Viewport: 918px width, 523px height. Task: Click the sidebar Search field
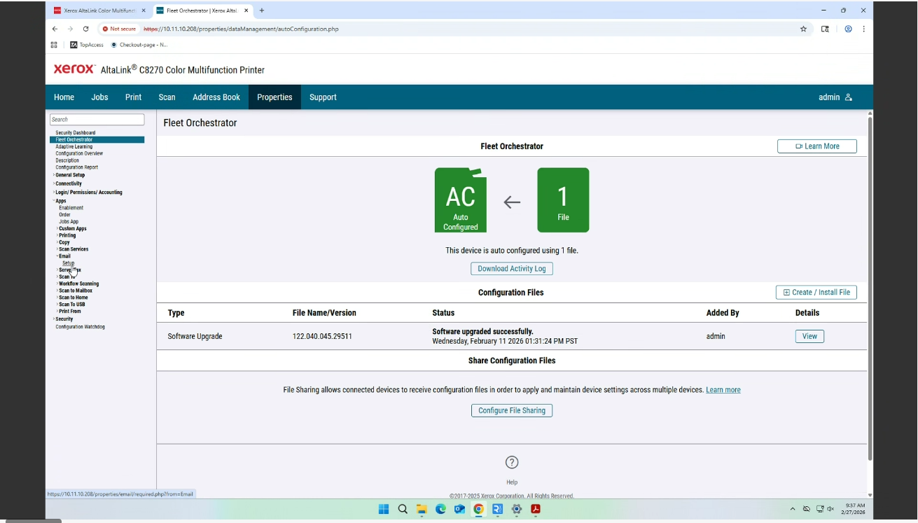[x=97, y=119]
